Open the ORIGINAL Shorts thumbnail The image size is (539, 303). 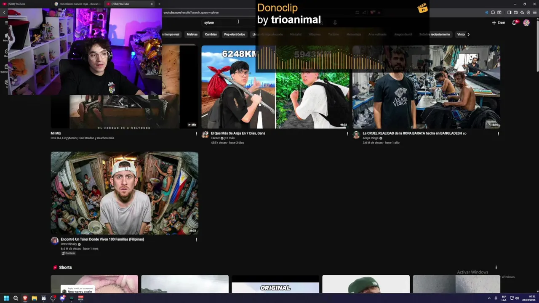pos(275,284)
